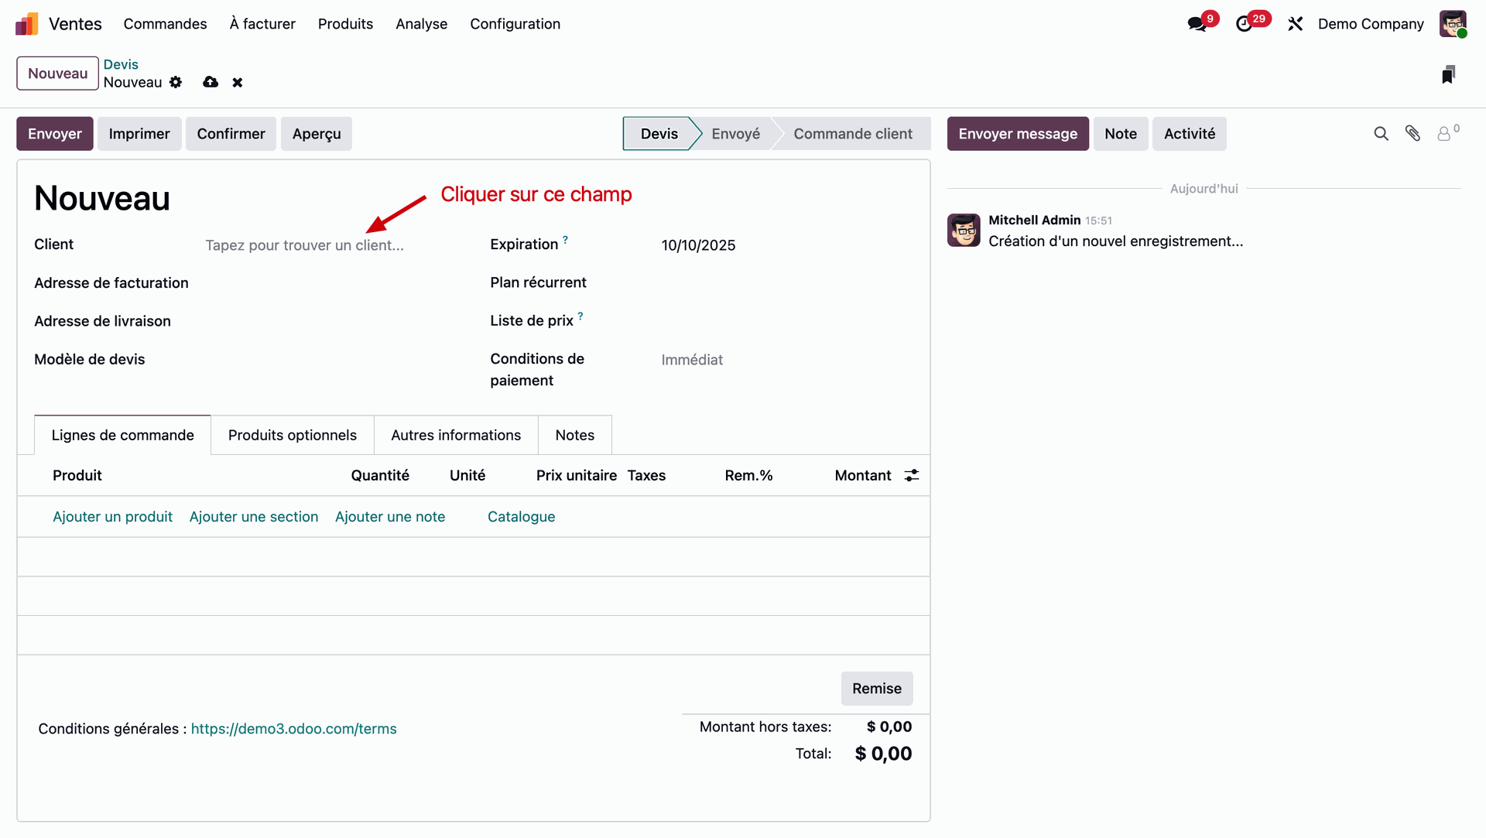Open the gear actions icon near Nouveau
Image resolution: width=1486 pixels, height=838 pixels.
click(176, 82)
